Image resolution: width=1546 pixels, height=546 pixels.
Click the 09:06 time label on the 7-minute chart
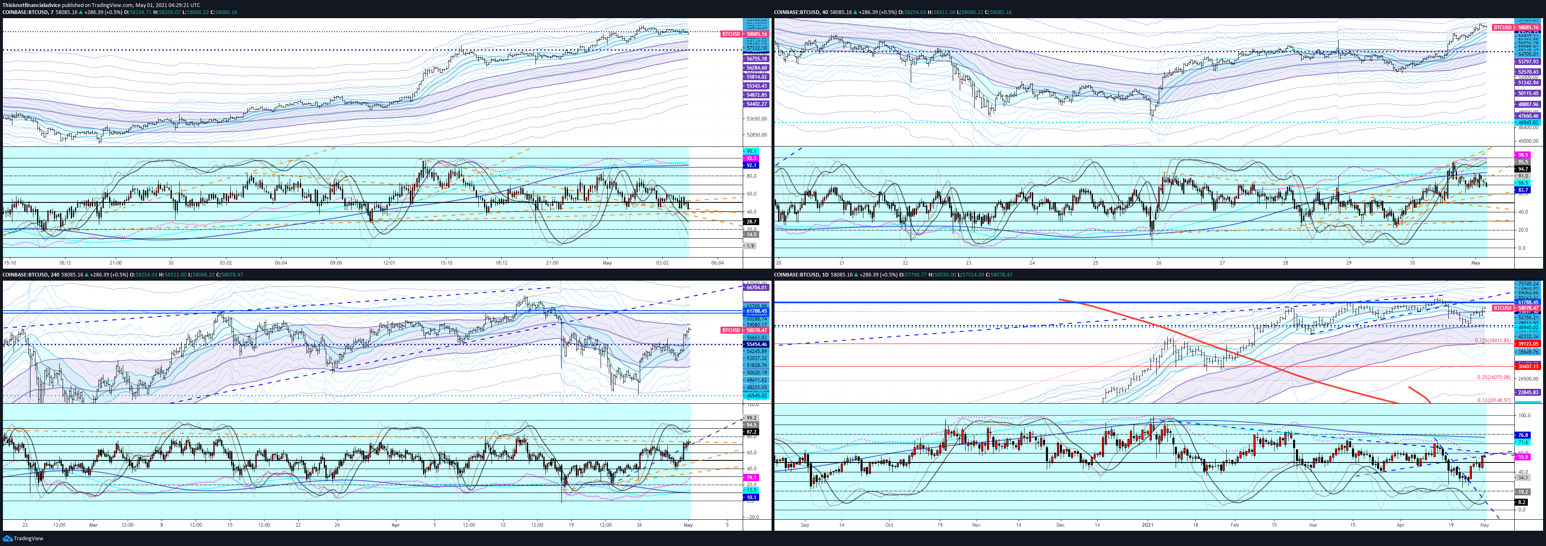[336, 263]
